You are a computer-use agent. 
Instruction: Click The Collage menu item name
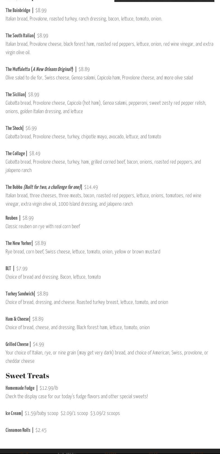point(15,153)
